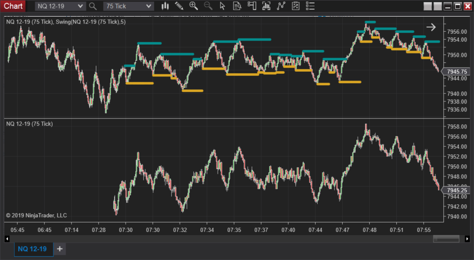Select the zoom in magnifier tool

point(193,6)
